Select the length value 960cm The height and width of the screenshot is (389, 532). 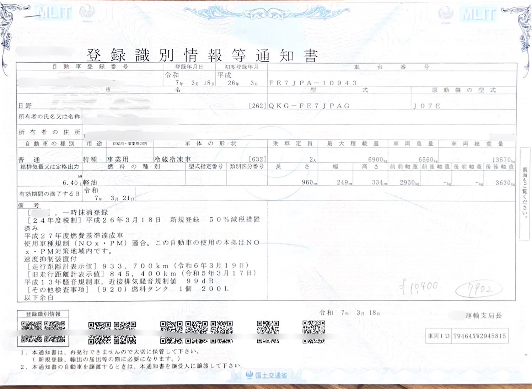(x=310, y=182)
